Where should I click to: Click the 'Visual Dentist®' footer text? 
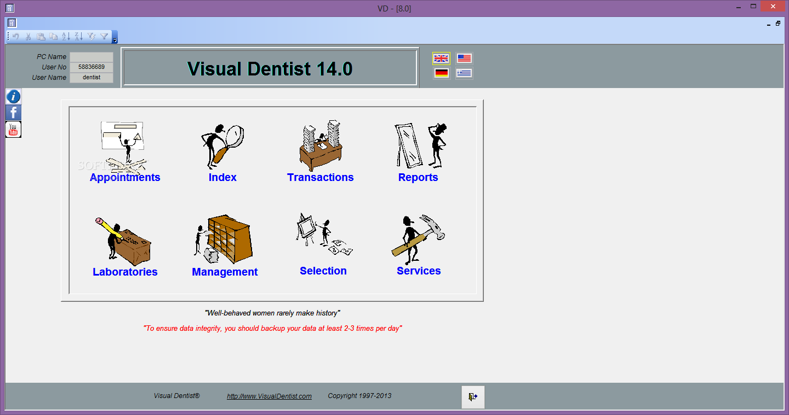pyautogui.click(x=176, y=396)
